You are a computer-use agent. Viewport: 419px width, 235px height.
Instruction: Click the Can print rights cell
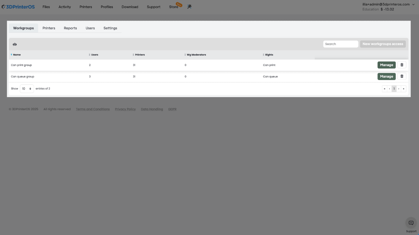tap(269, 65)
